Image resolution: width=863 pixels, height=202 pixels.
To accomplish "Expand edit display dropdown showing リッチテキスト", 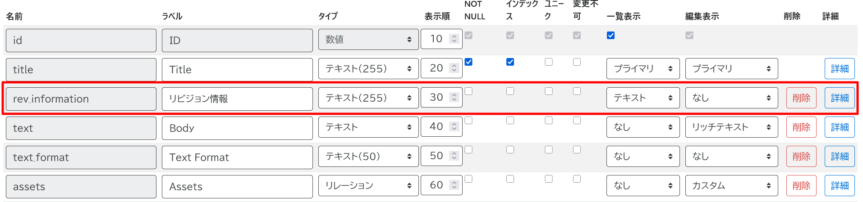I will 731,127.
